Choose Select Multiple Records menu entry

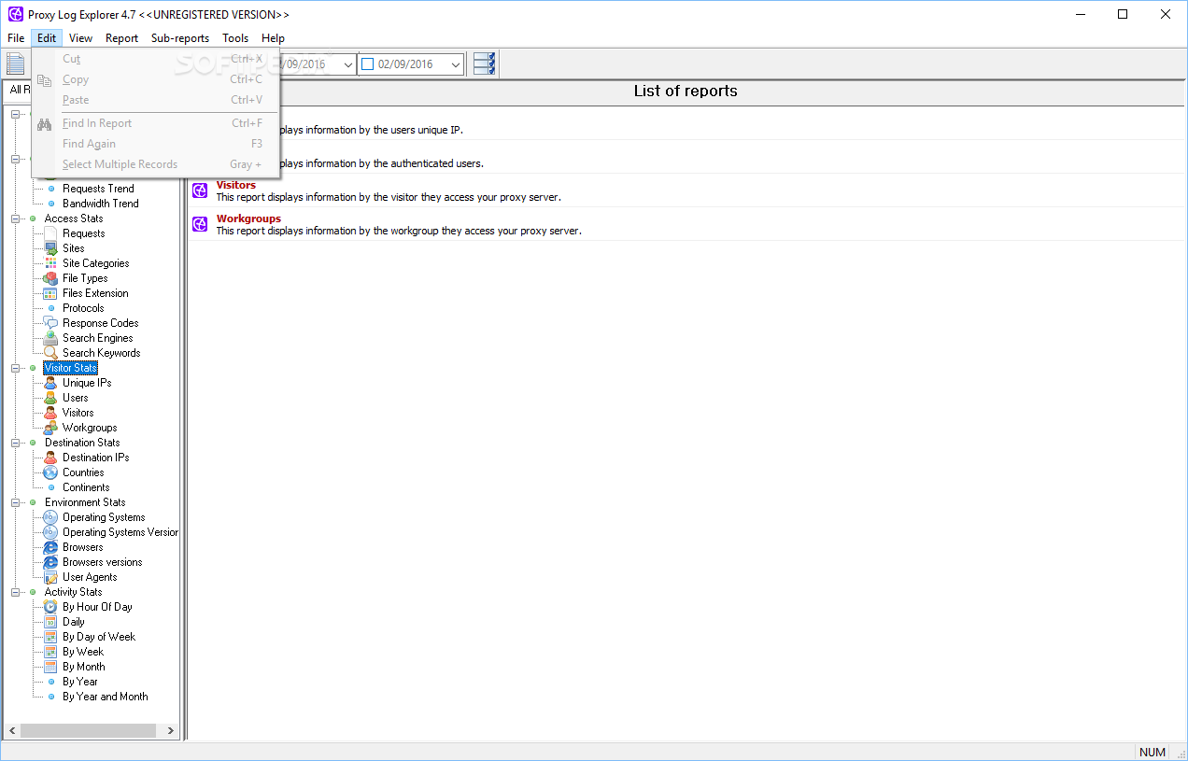pos(156,164)
